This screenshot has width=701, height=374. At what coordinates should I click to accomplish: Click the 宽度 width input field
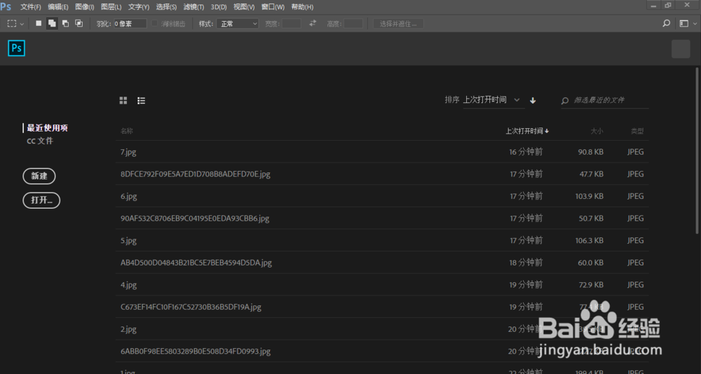(292, 24)
